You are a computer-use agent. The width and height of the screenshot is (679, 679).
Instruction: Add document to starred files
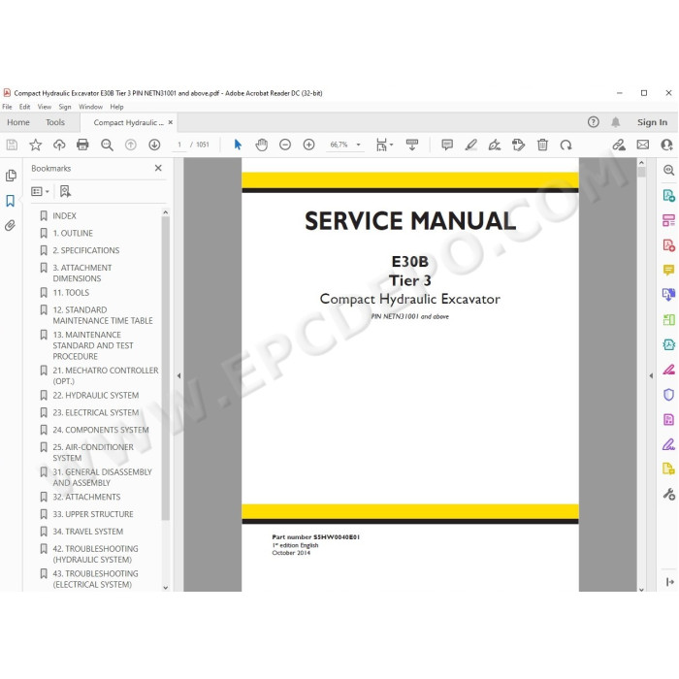[x=36, y=145]
